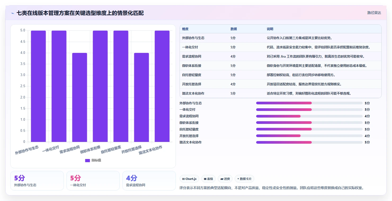Click the 说明 column header
The height and width of the screenshot is (201, 392).
pyautogui.click(x=270, y=29)
